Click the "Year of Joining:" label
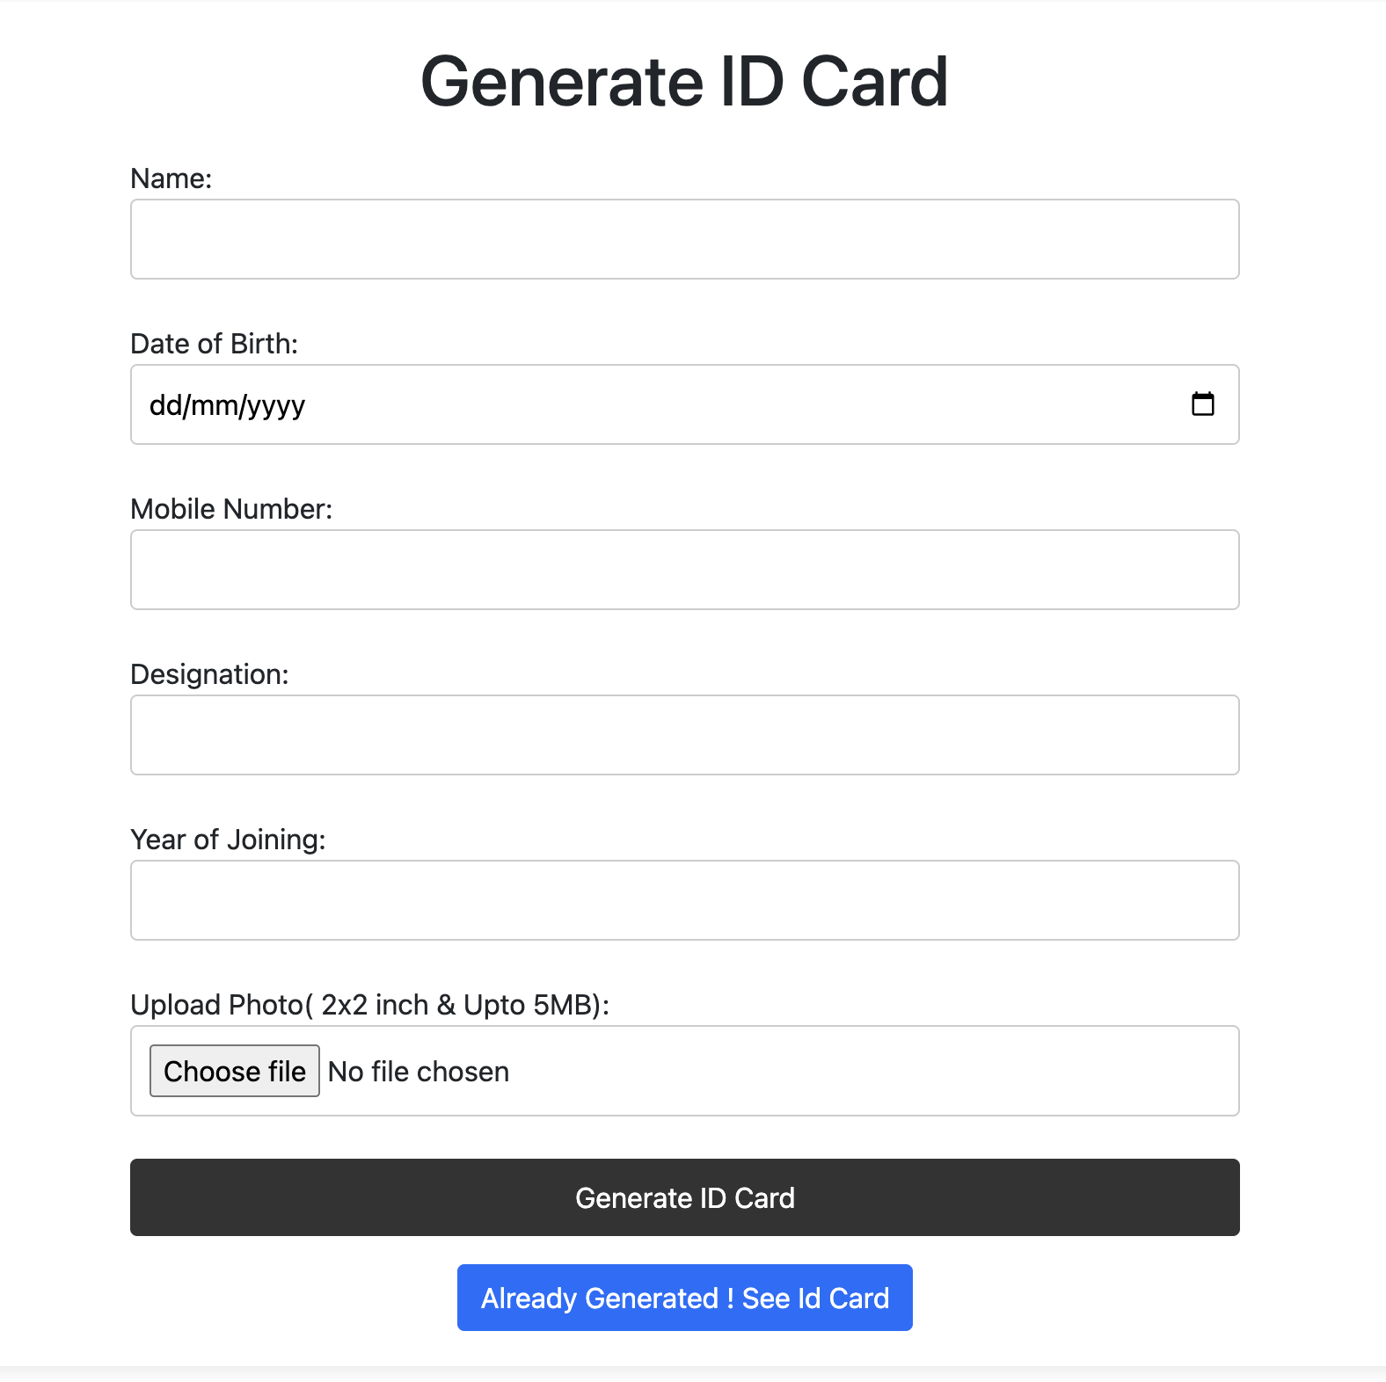1386x1382 pixels. pyautogui.click(x=228, y=840)
